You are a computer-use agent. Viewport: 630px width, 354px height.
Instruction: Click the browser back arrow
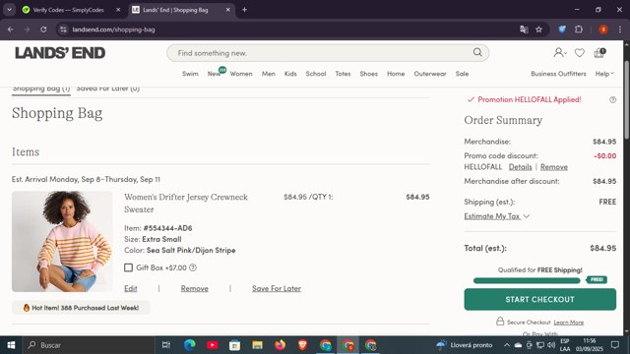[x=11, y=29]
